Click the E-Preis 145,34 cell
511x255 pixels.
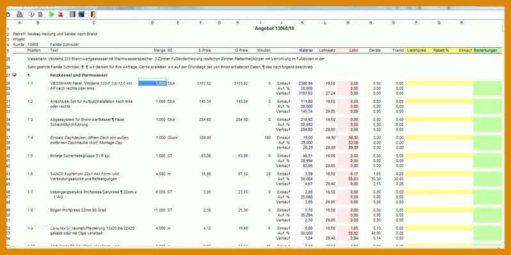205,102
